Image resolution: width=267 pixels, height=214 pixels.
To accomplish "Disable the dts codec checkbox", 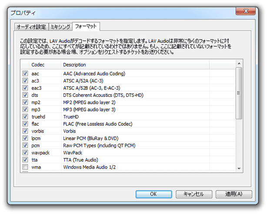I will coord(25,95).
